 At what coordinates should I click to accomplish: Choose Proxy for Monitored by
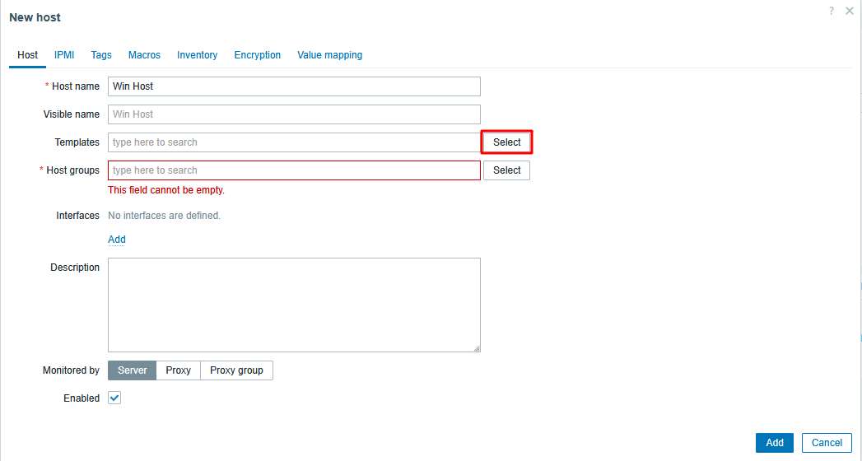[x=178, y=370]
